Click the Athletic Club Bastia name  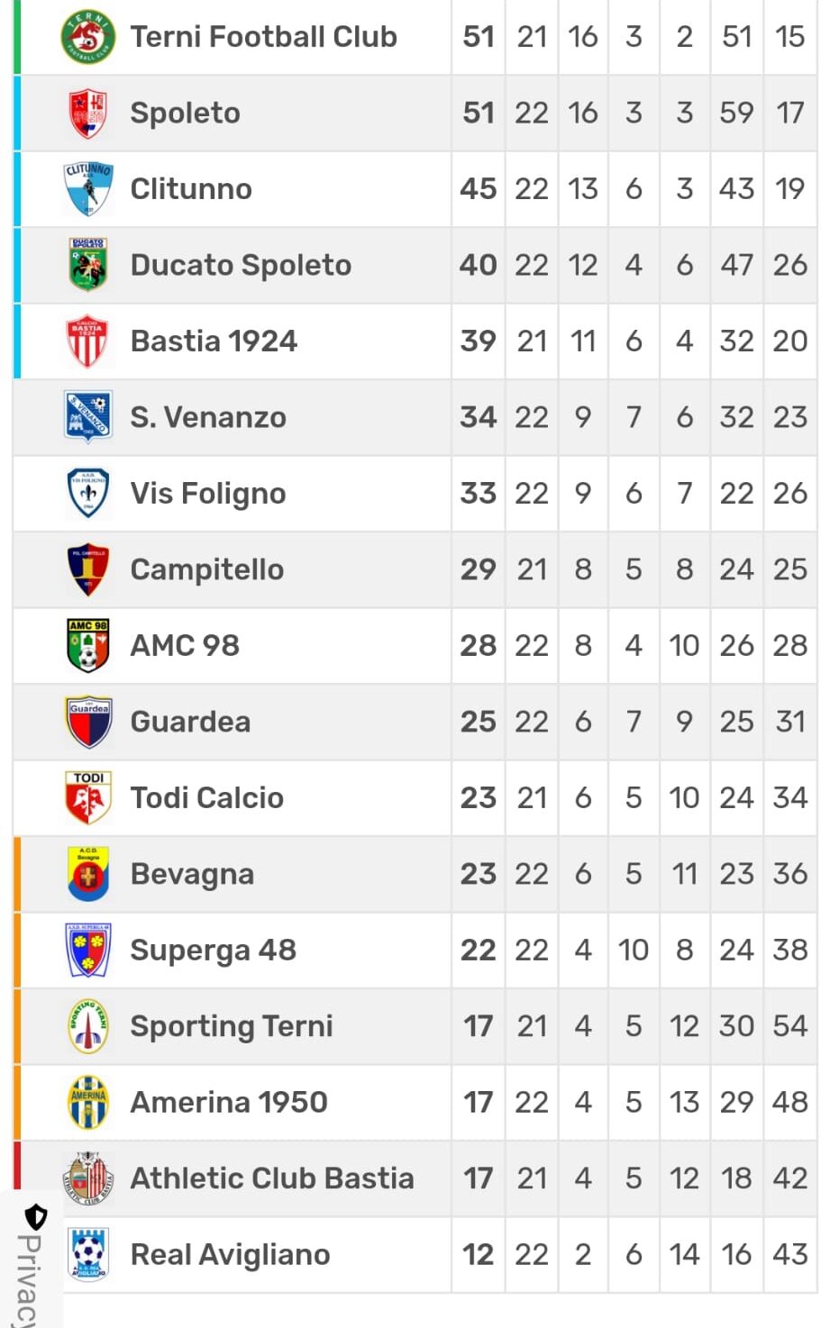(272, 1178)
